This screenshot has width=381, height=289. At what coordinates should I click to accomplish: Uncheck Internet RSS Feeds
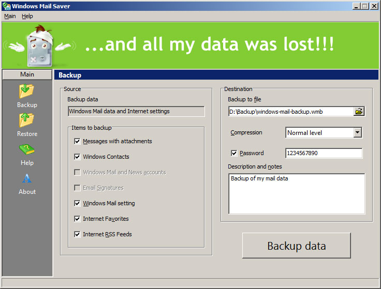(77, 234)
